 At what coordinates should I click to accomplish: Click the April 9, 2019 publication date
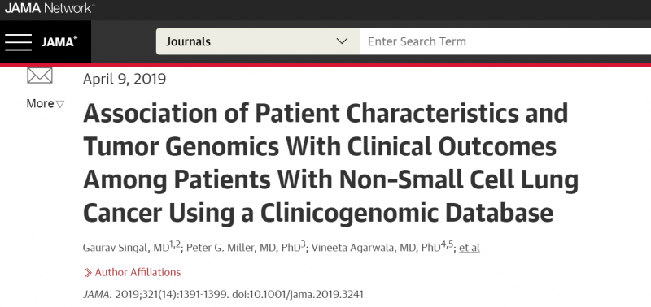[125, 79]
